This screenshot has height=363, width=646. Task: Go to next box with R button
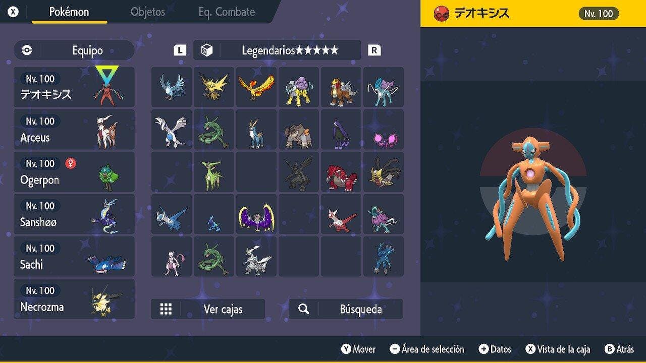374,50
